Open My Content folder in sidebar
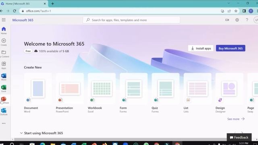258x145 pixels. 4,54
